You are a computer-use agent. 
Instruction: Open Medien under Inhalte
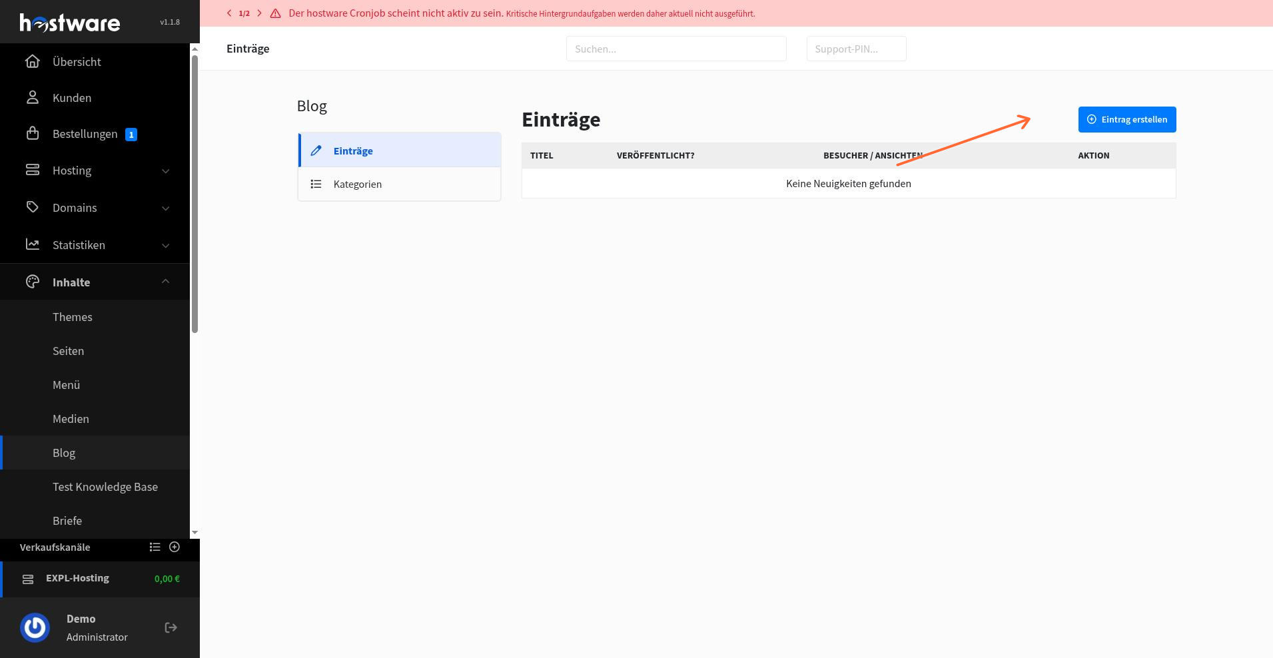[71, 419]
